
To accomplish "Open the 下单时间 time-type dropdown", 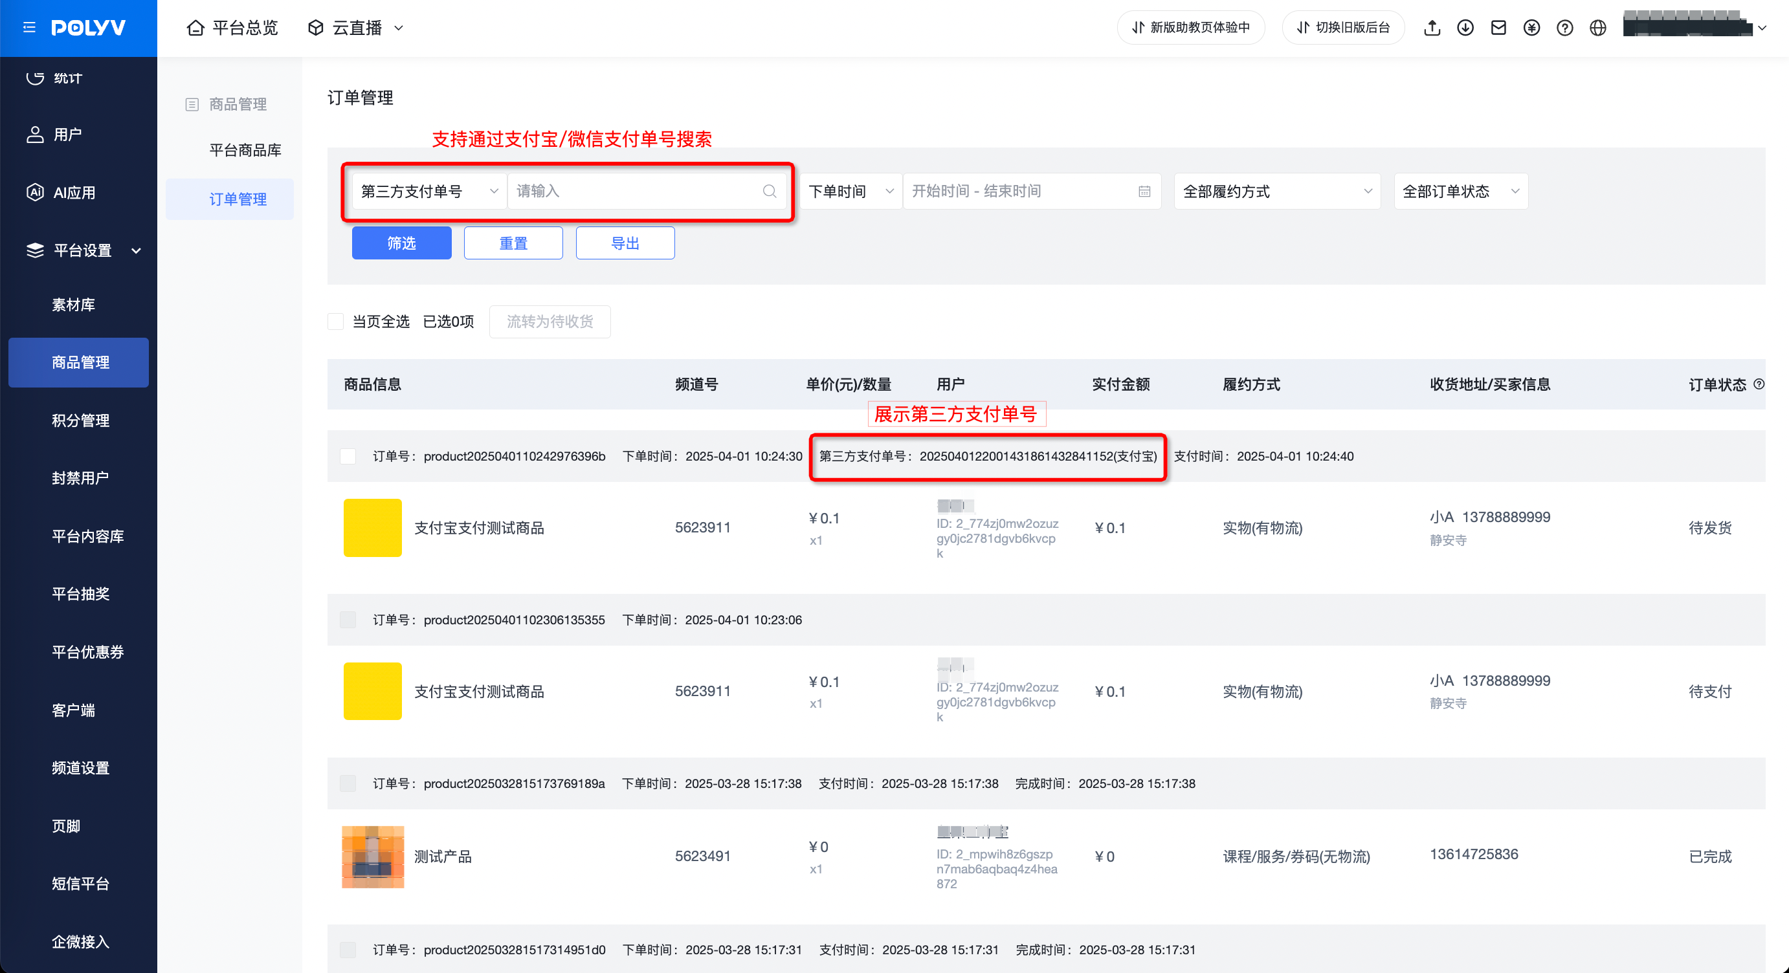I will tap(850, 191).
